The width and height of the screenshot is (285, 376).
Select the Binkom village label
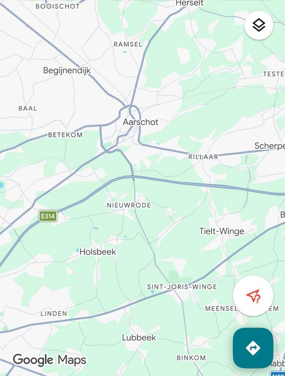[x=191, y=358]
